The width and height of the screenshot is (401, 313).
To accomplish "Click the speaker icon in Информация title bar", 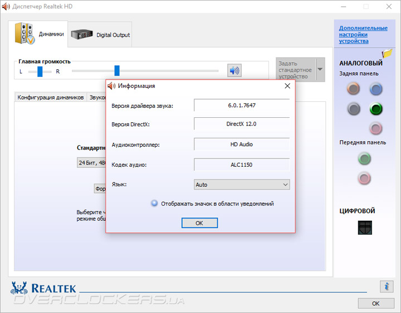I will [111, 86].
